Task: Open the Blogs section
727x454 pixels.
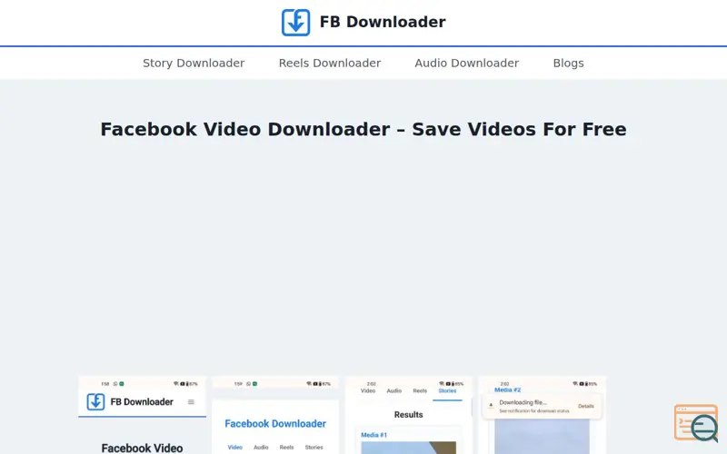Action: 569,63
